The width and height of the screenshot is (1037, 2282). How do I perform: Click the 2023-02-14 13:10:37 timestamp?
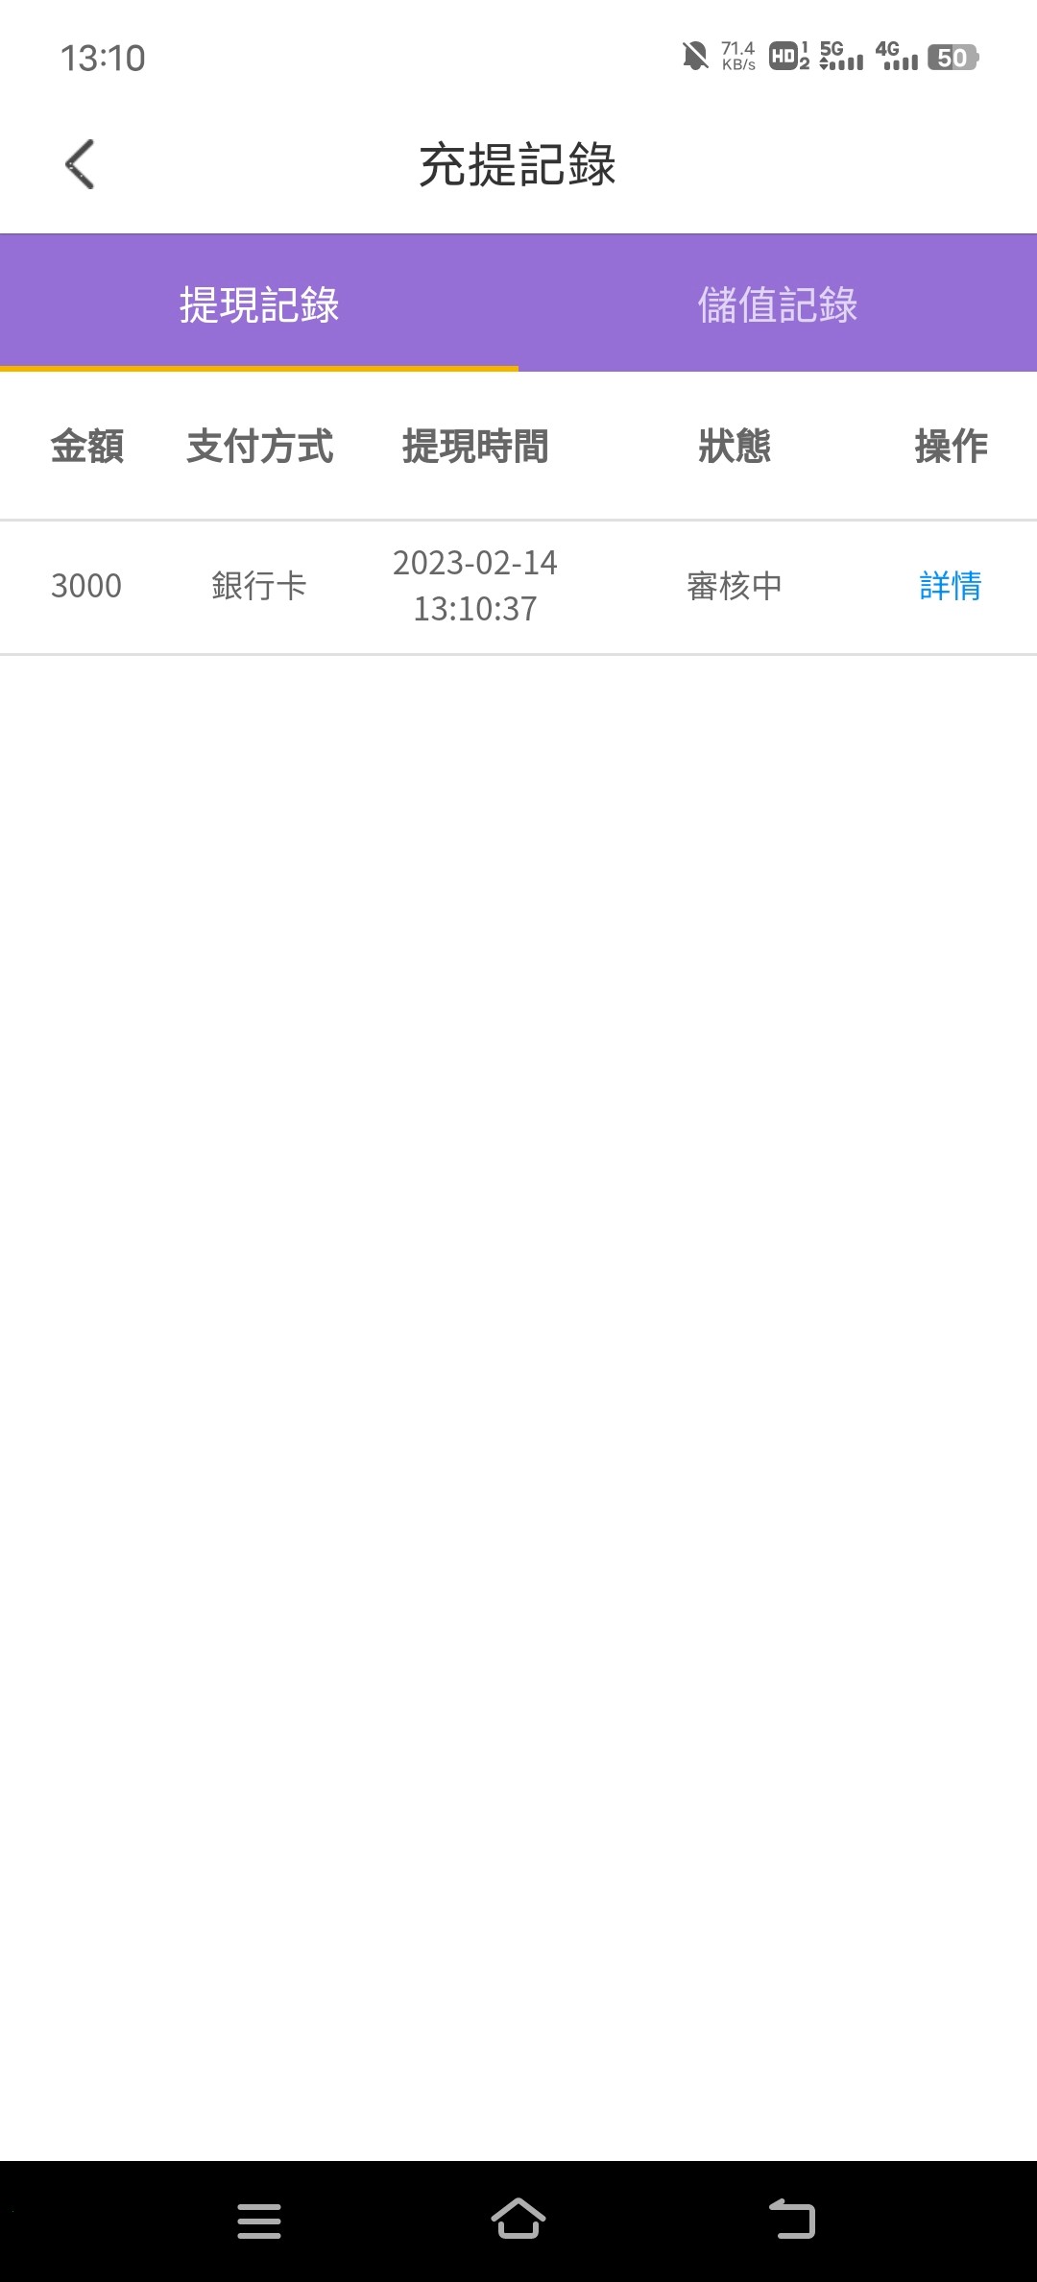point(475,586)
